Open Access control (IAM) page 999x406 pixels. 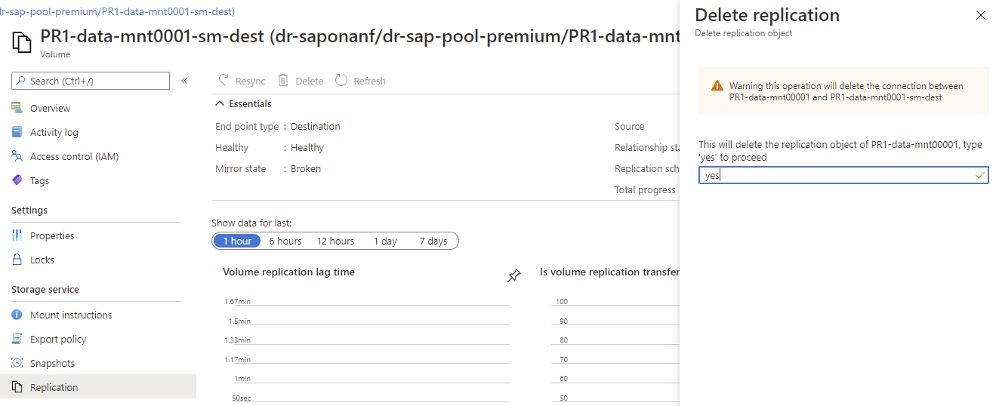pyautogui.click(x=74, y=156)
